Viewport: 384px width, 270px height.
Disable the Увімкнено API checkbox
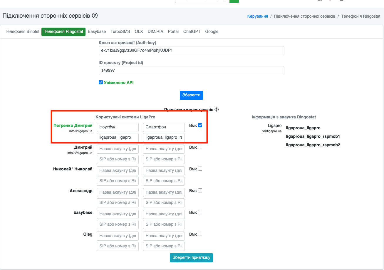101,83
